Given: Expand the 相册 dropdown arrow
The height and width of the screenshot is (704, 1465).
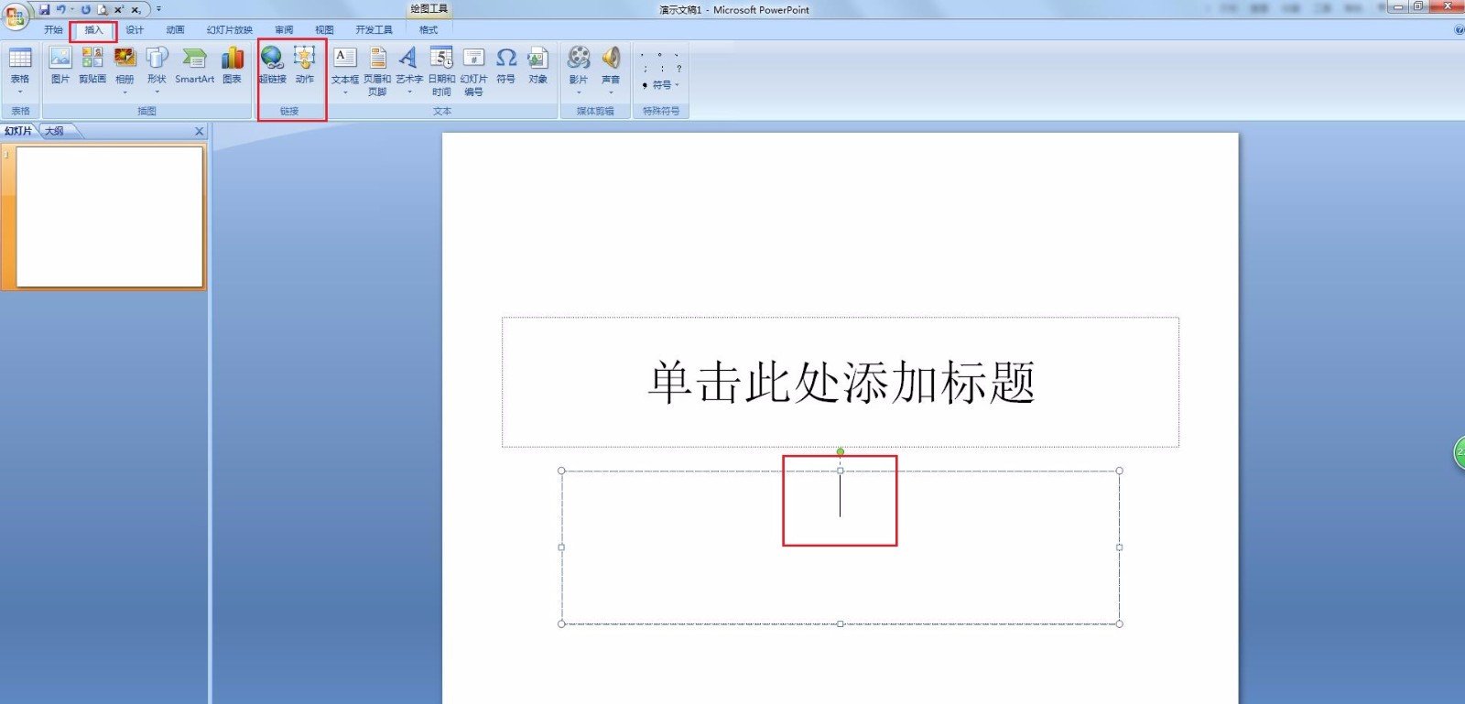Looking at the screenshot, I should pyautogui.click(x=125, y=92).
